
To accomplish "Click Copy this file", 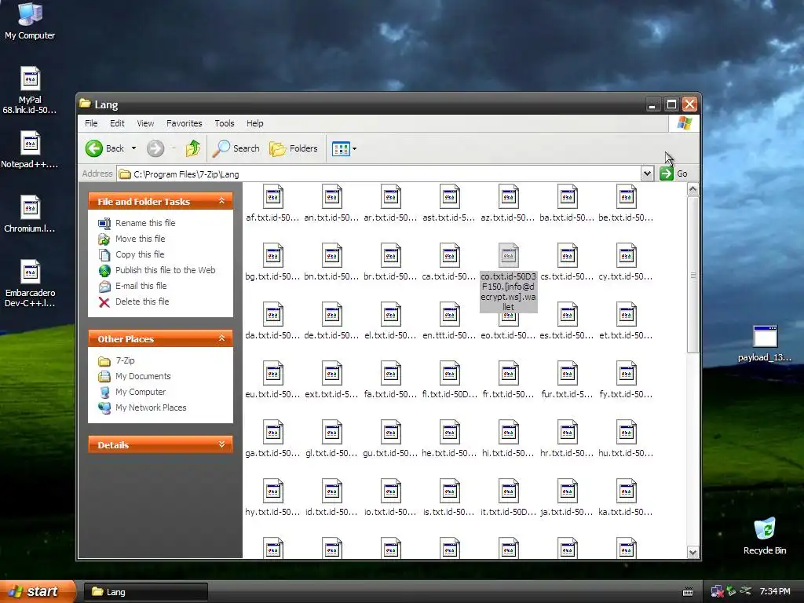I will pos(140,254).
